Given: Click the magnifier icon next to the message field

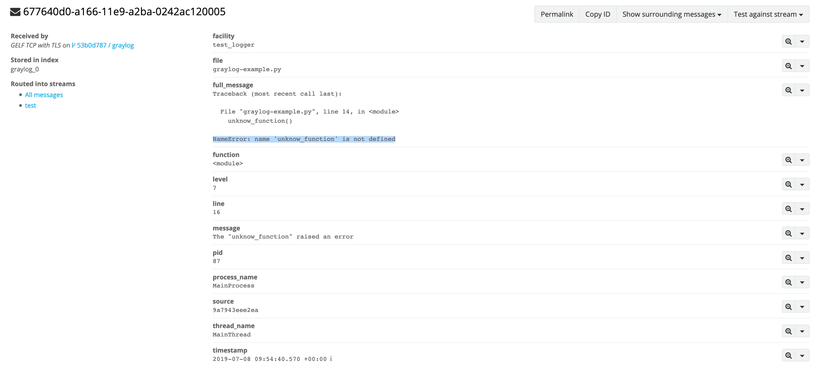Looking at the screenshot, I should pos(788,233).
